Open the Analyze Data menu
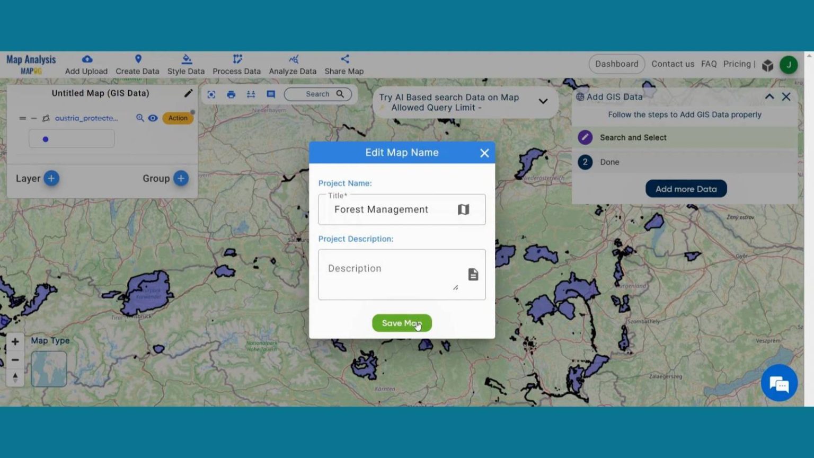Viewport: 814px width, 458px height. click(x=293, y=65)
